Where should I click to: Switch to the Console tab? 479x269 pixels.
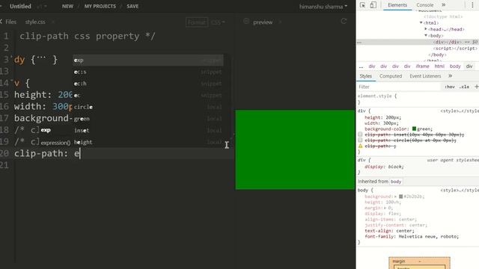click(425, 5)
